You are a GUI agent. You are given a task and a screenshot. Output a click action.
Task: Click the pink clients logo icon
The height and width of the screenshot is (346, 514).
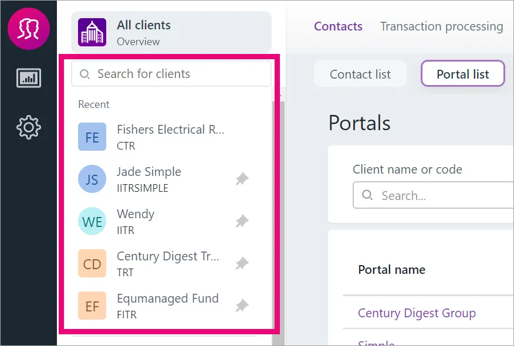tap(29, 29)
